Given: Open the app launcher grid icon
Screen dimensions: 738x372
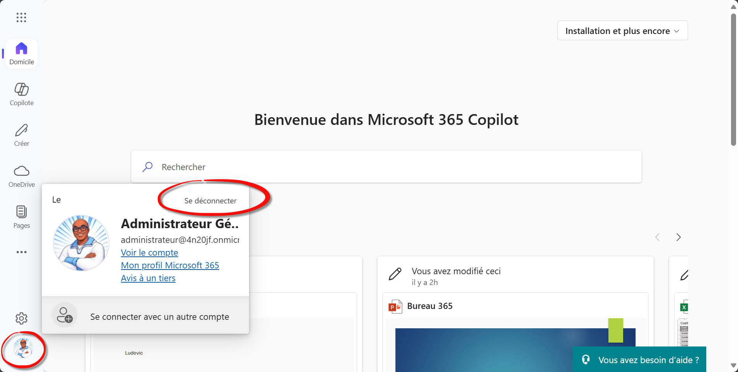Looking at the screenshot, I should (x=21, y=17).
